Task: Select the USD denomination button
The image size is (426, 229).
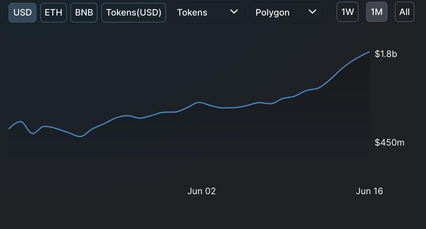Action: pyautogui.click(x=22, y=12)
